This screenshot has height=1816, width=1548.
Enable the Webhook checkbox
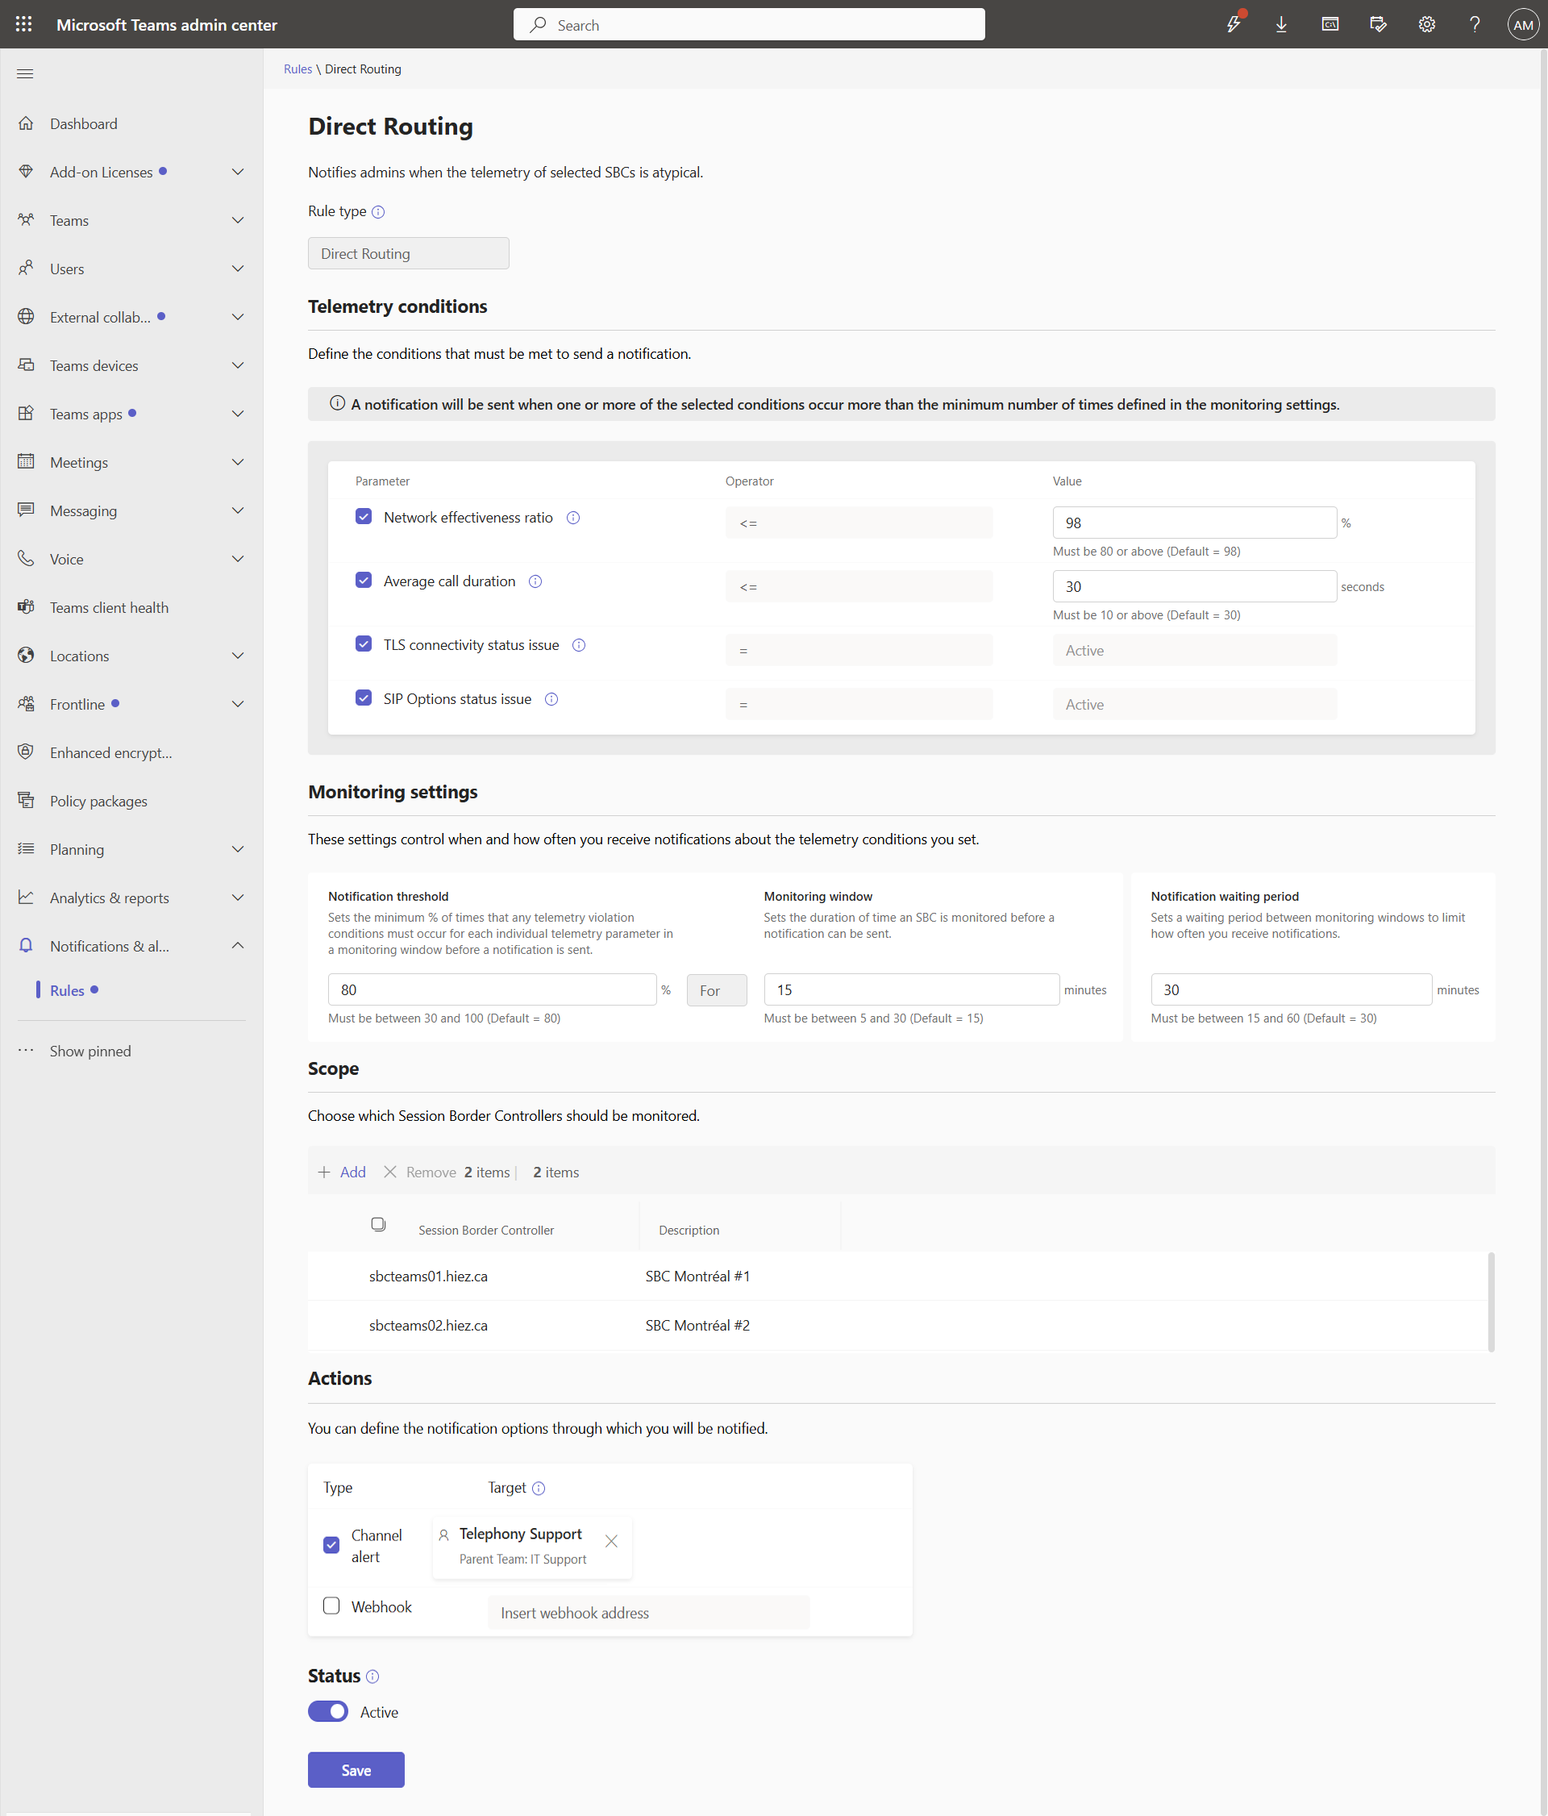[331, 1606]
